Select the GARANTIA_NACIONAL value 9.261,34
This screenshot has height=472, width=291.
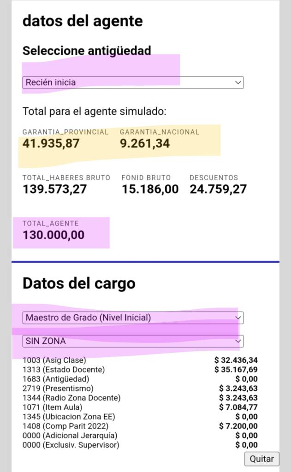145,143
